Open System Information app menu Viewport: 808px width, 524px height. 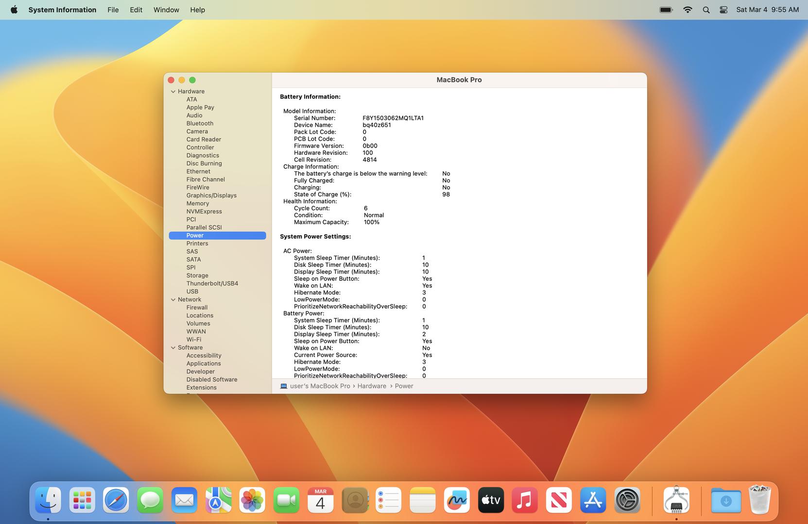pyautogui.click(x=62, y=10)
